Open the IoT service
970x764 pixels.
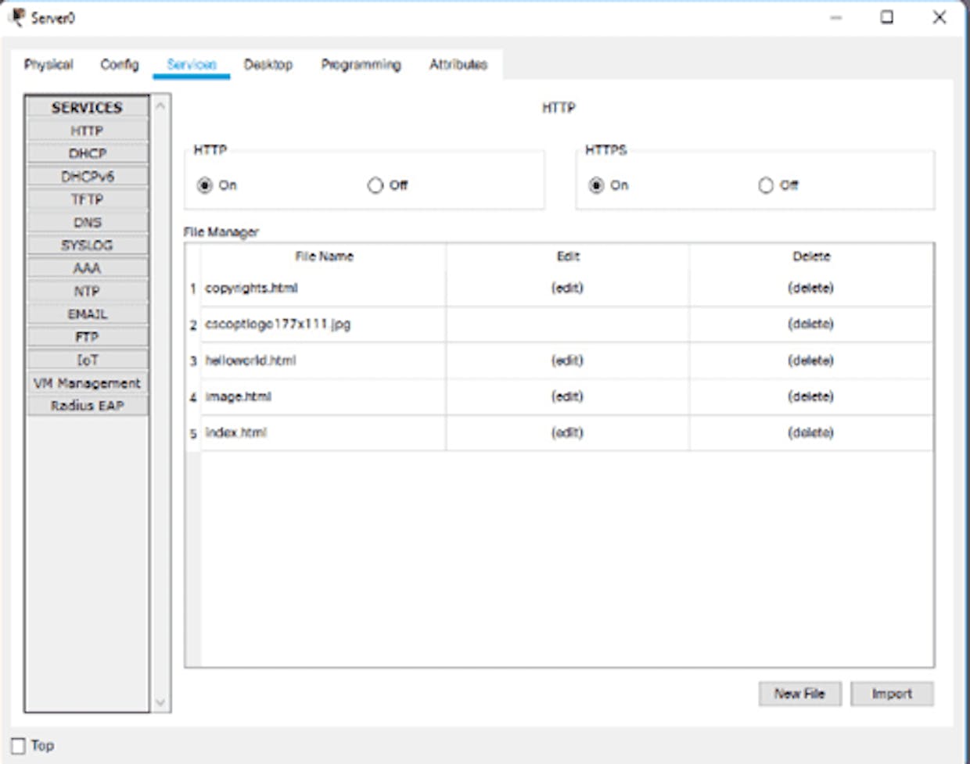coord(87,360)
